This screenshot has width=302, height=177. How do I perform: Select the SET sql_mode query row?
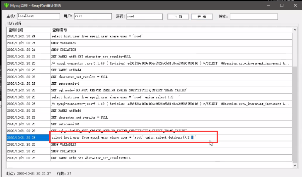[124, 90]
